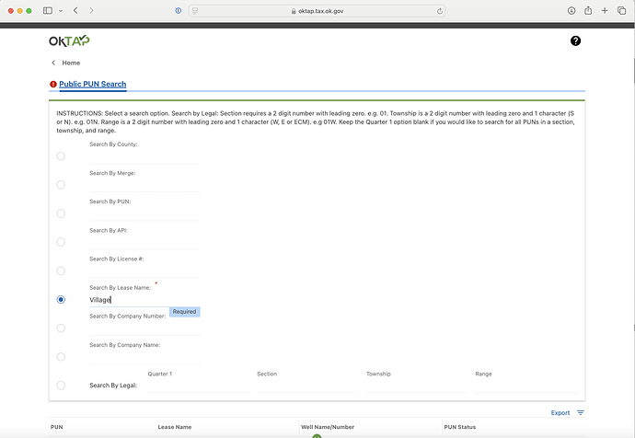Click the Quarter 1 field
This screenshot has width=635, height=438.
(x=199, y=386)
